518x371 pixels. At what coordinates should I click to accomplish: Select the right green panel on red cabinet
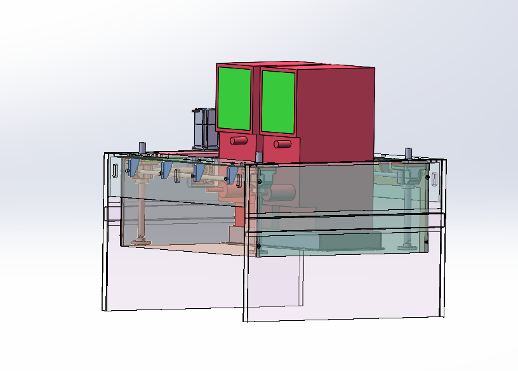click(x=278, y=101)
